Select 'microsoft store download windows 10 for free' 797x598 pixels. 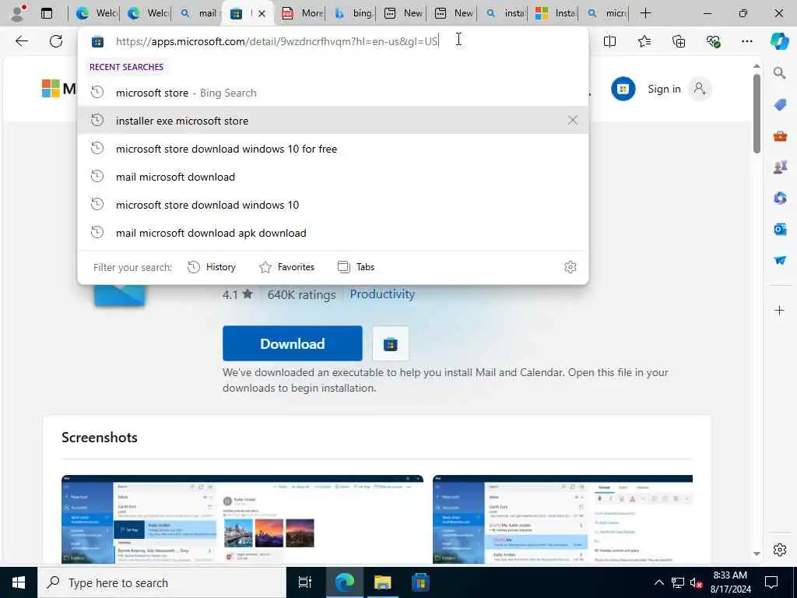[x=333, y=149]
